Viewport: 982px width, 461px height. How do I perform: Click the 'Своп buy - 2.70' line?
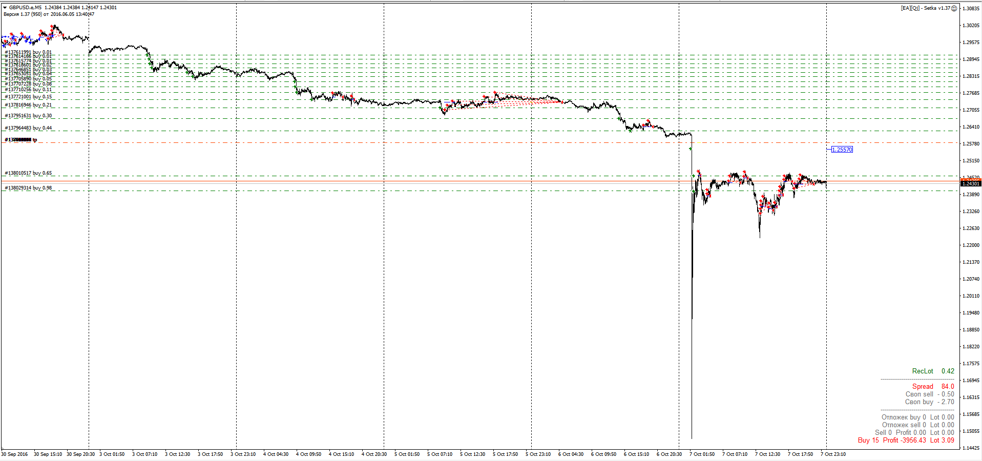[x=930, y=402]
